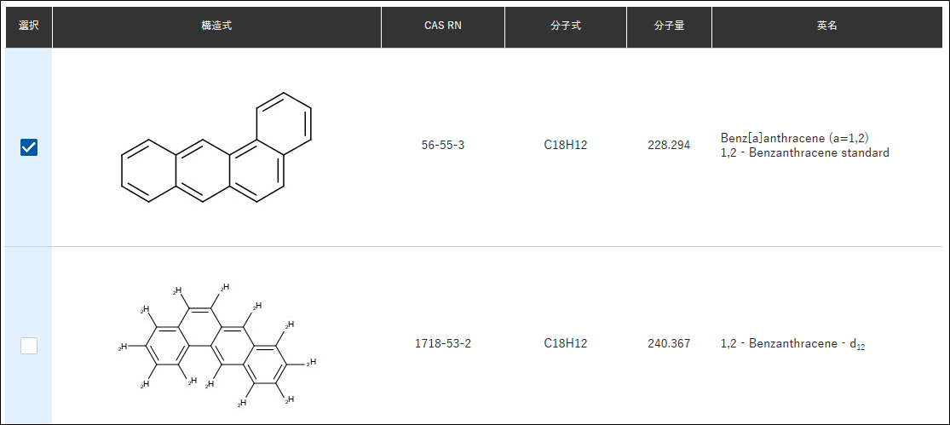Click the CAS RN column header

443,27
